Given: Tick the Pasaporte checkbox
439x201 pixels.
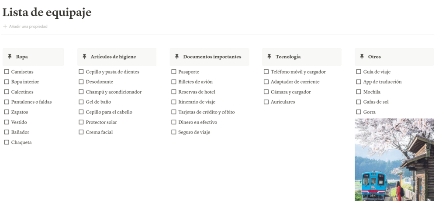Looking at the screenshot, I should point(173,72).
